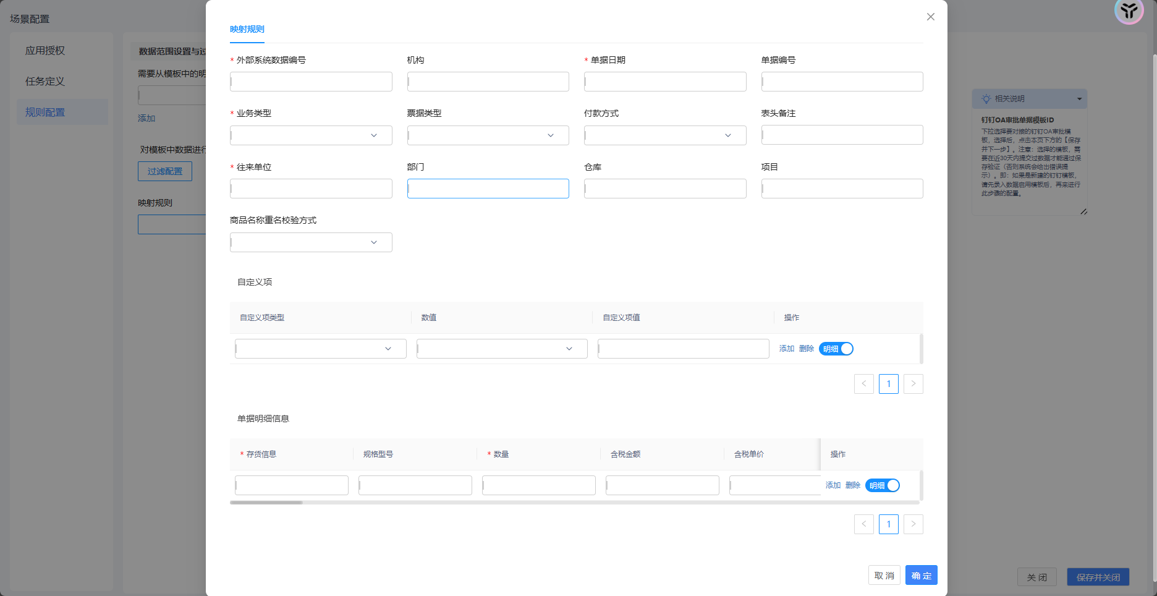Click the 单据编号 input field
This screenshot has height=596, width=1157.
(842, 82)
